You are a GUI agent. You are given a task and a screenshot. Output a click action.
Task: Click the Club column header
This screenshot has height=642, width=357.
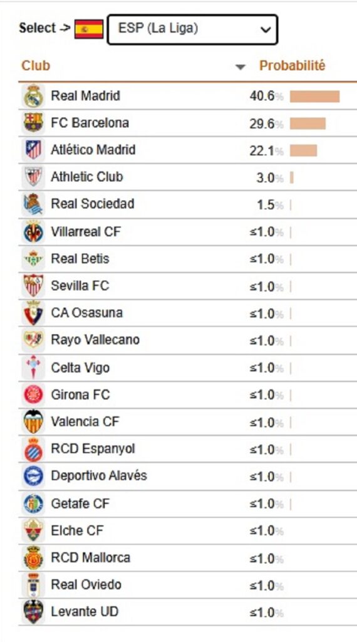[x=36, y=65]
